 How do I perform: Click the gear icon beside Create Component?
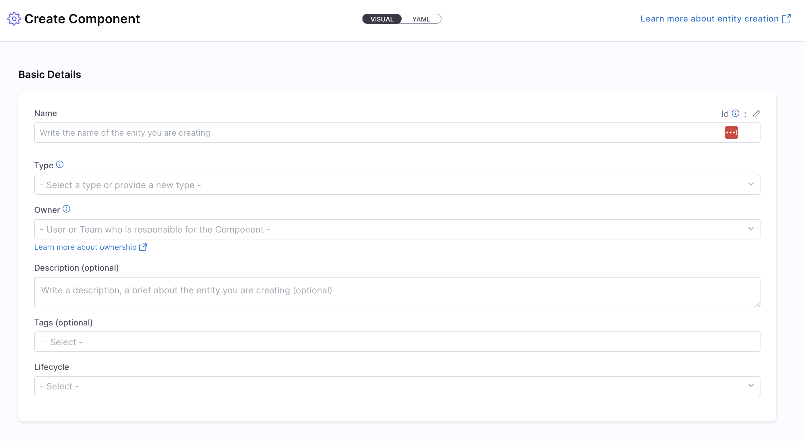tap(14, 19)
